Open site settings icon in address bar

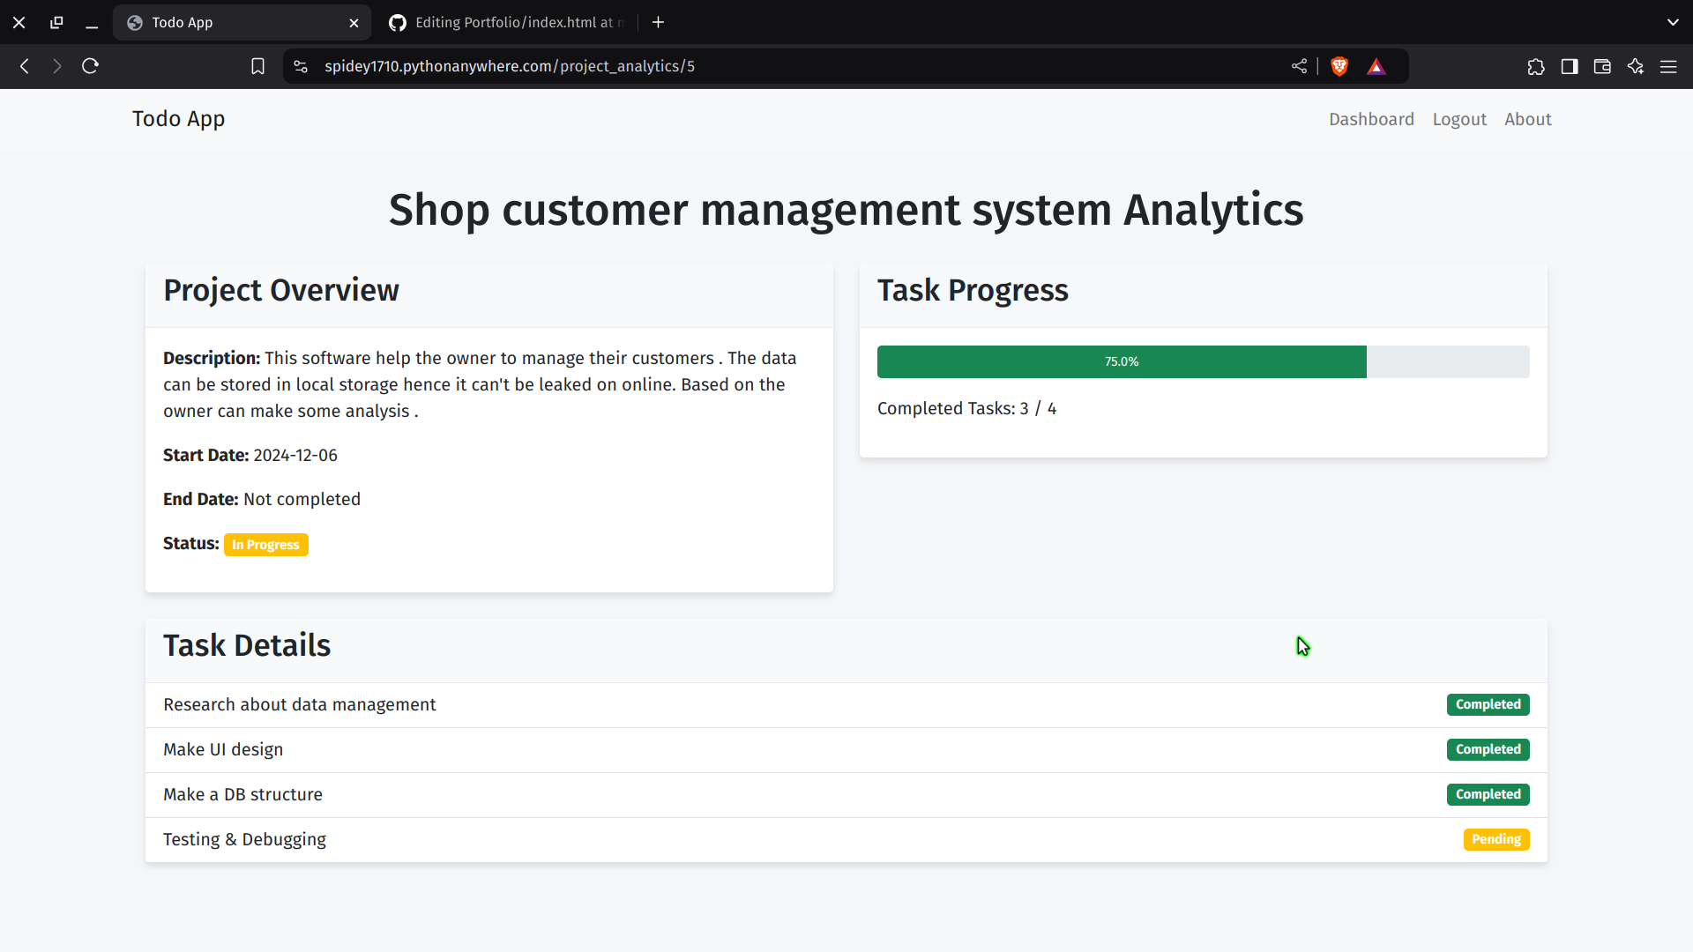(301, 66)
